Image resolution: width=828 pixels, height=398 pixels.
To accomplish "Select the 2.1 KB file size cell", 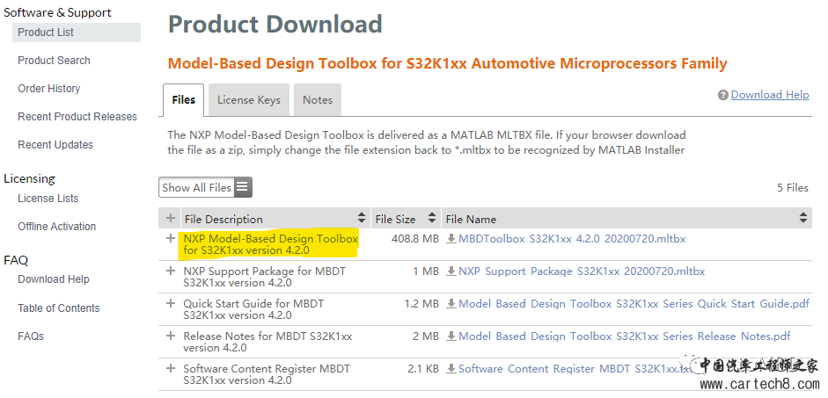I will click(423, 369).
